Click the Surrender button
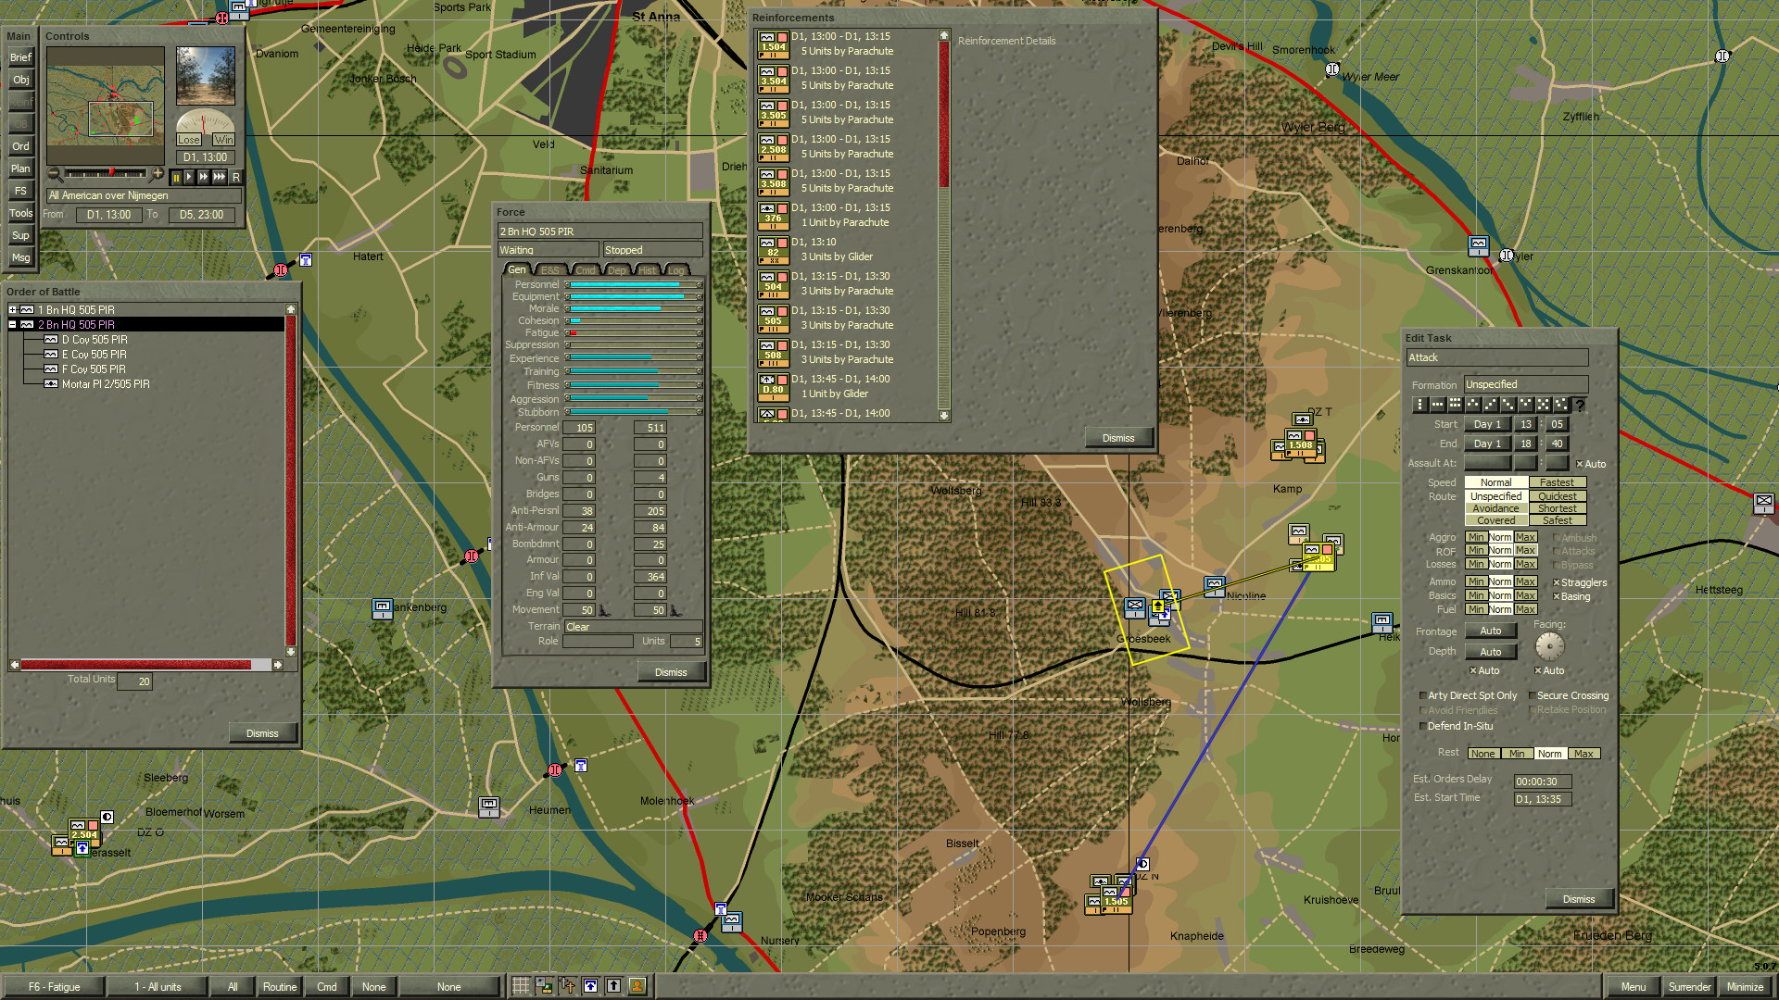 tap(1690, 987)
